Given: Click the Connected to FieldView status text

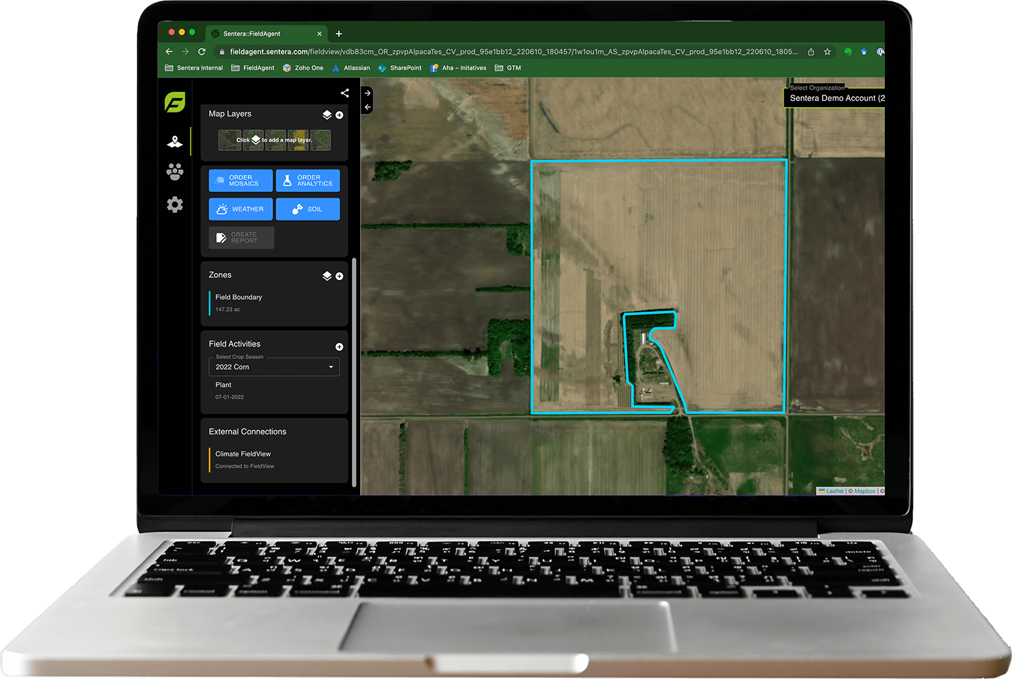Looking at the screenshot, I should (245, 467).
